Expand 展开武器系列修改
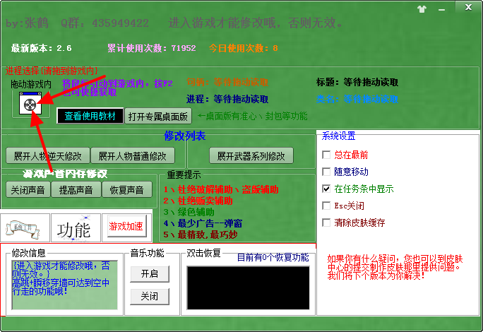Screen dimensions: 483x332 251,155
